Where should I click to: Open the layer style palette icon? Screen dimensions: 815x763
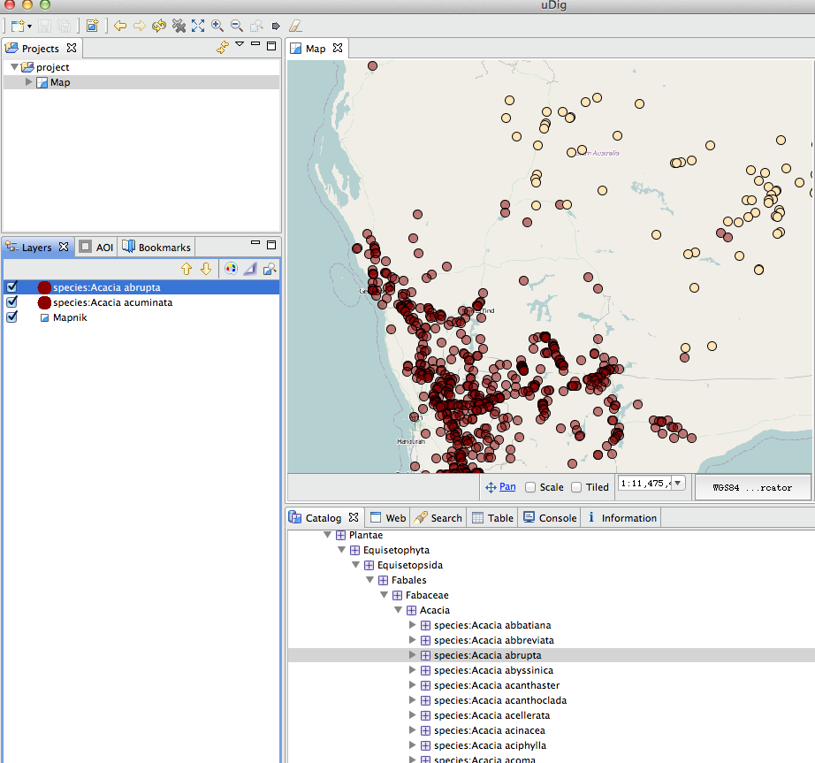tap(231, 269)
